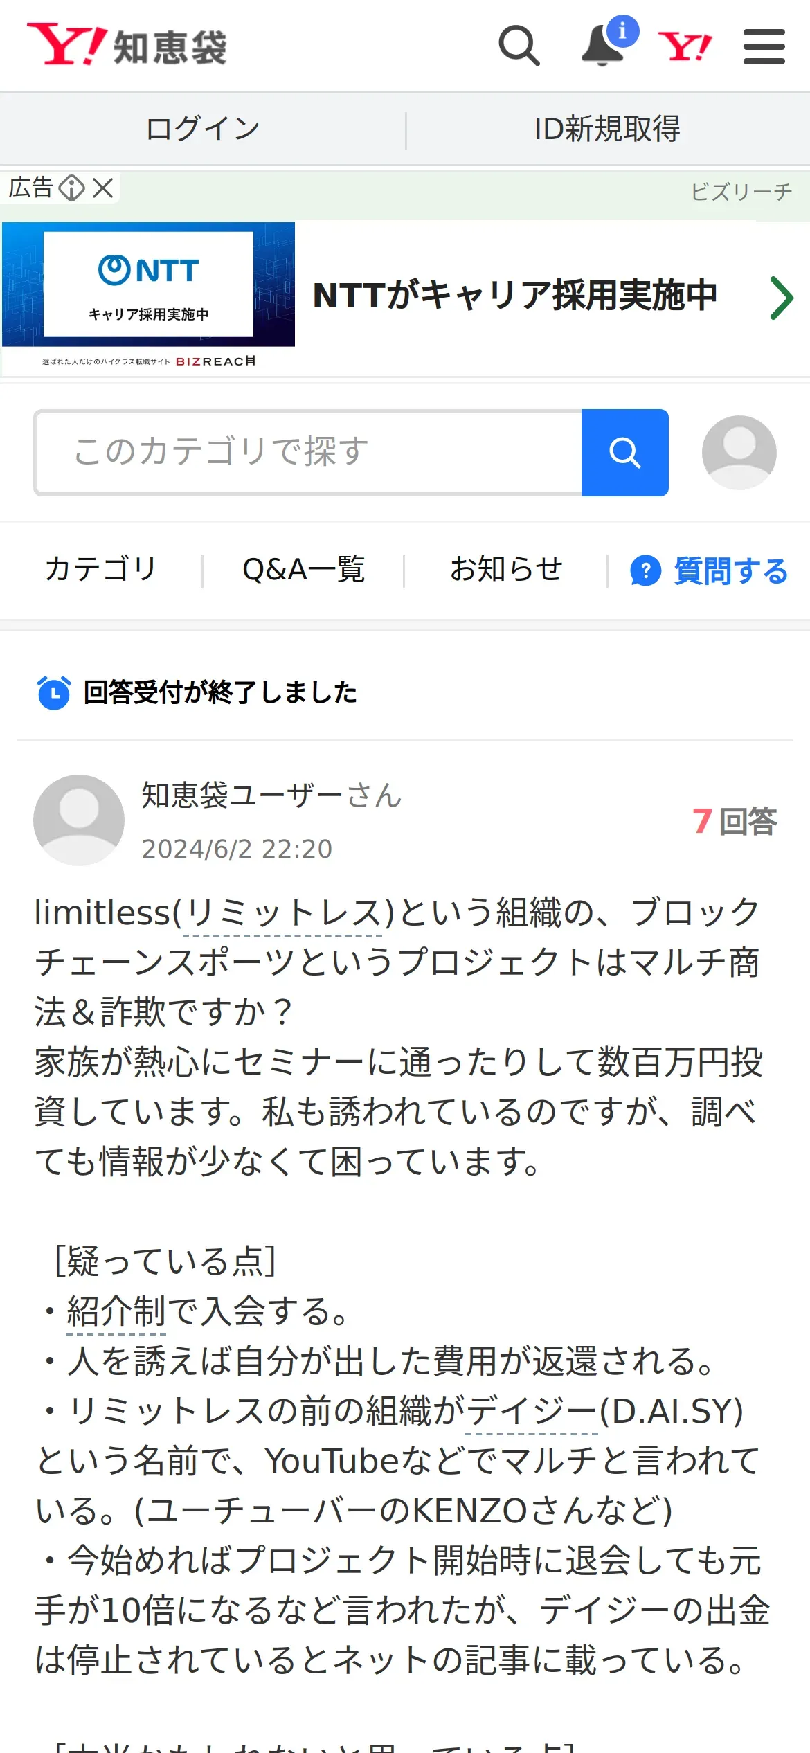
Task: Click the ad info icon beside 広告
Action: pyautogui.click(x=71, y=188)
